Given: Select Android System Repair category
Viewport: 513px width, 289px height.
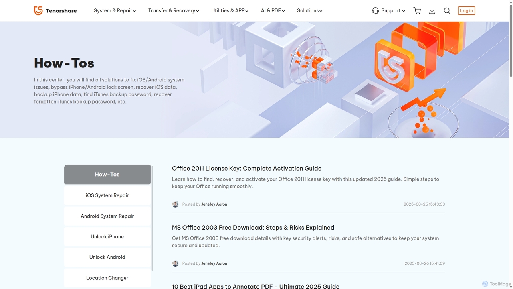Looking at the screenshot, I should [x=107, y=216].
